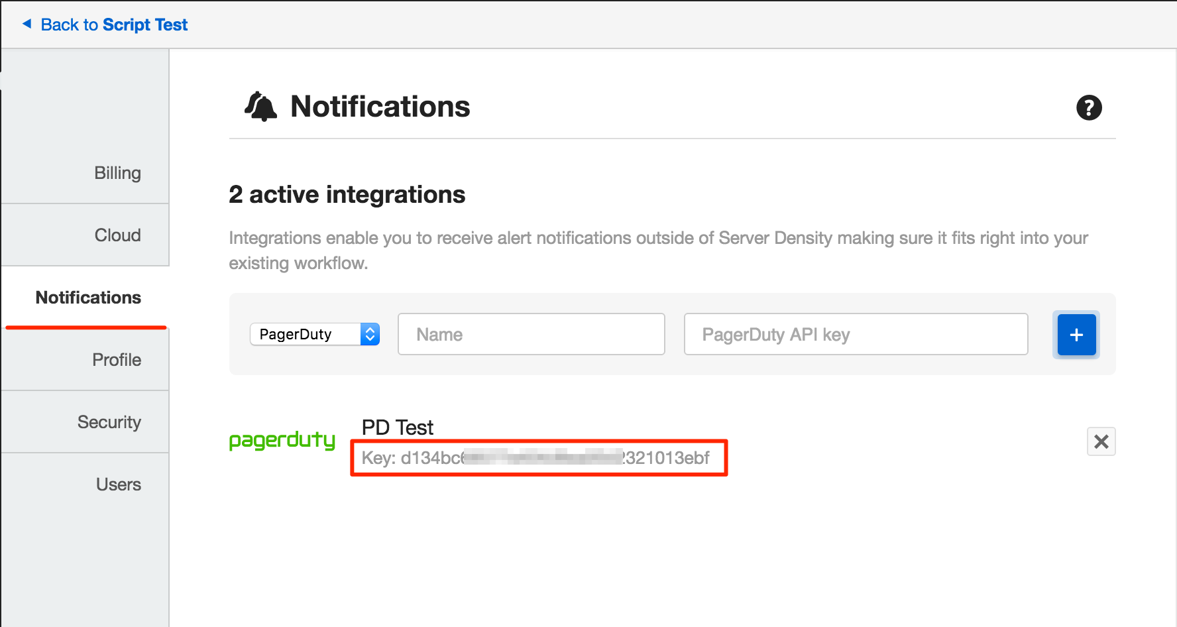The image size is (1177, 627).
Task: Go to the Profile tab
Action: click(117, 360)
